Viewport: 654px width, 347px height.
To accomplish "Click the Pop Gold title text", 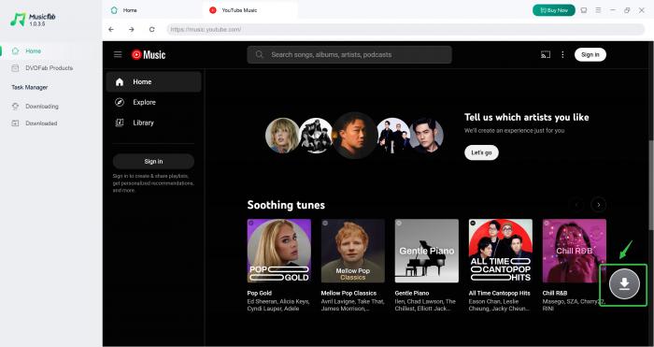I will click(260, 293).
